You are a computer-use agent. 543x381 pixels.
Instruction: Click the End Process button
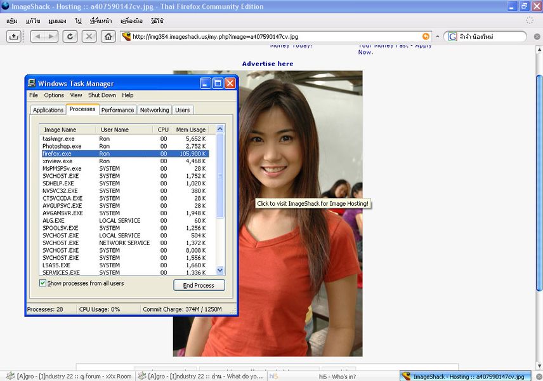coord(199,285)
